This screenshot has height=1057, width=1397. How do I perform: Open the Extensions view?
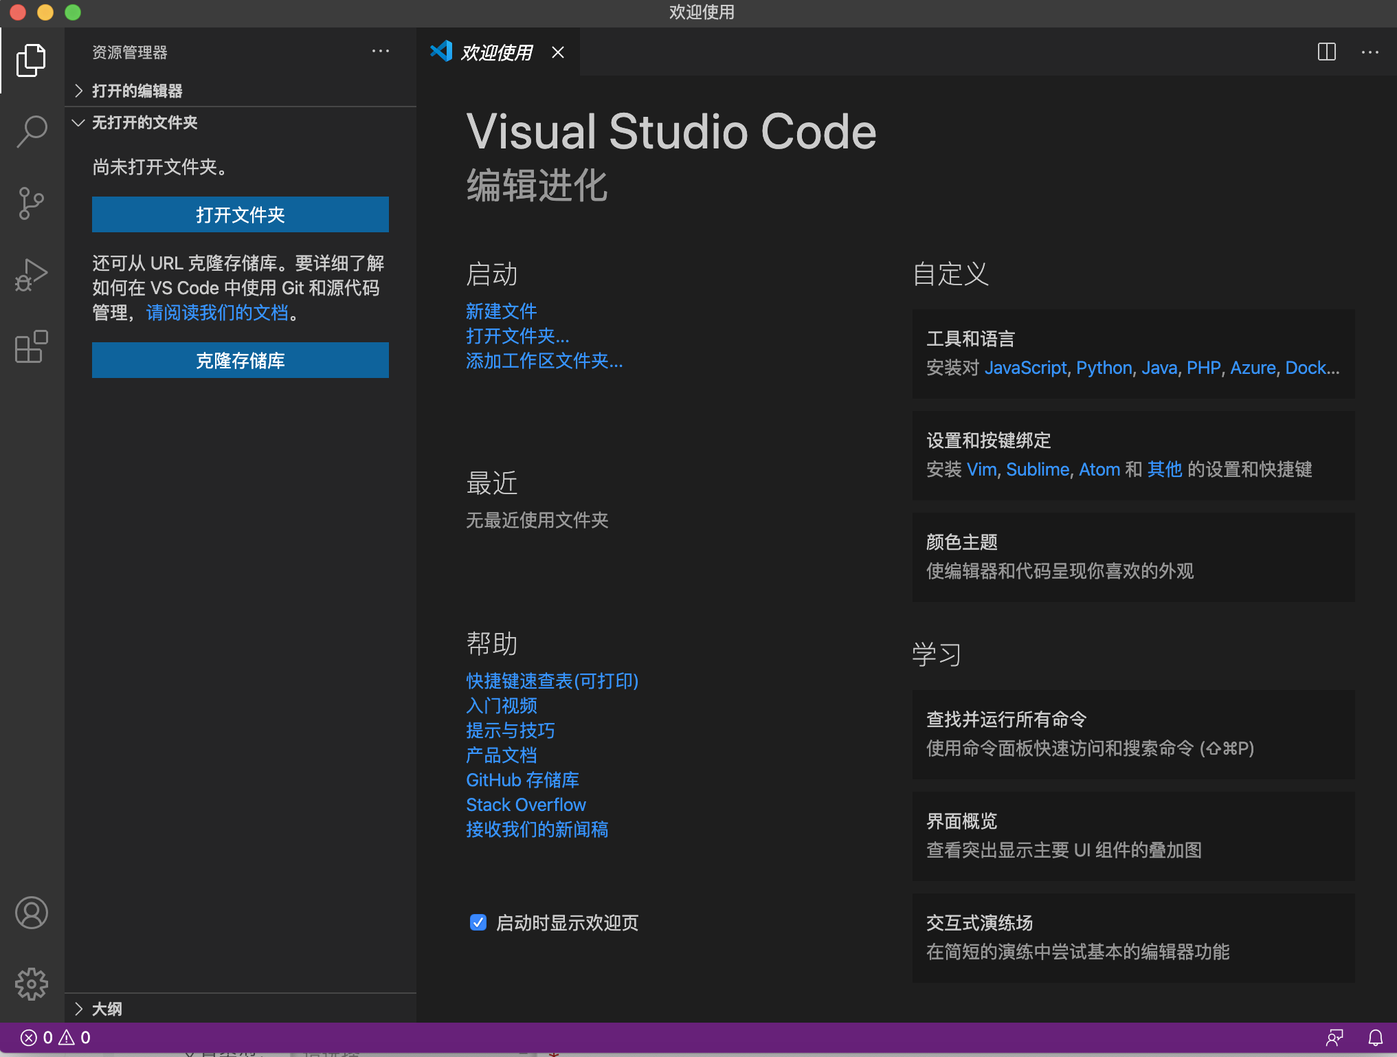pyautogui.click(x=31, y=347)
